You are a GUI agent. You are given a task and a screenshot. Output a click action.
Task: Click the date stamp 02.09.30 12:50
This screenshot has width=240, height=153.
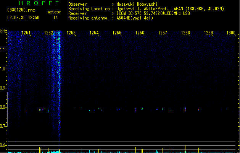(23, 18)
